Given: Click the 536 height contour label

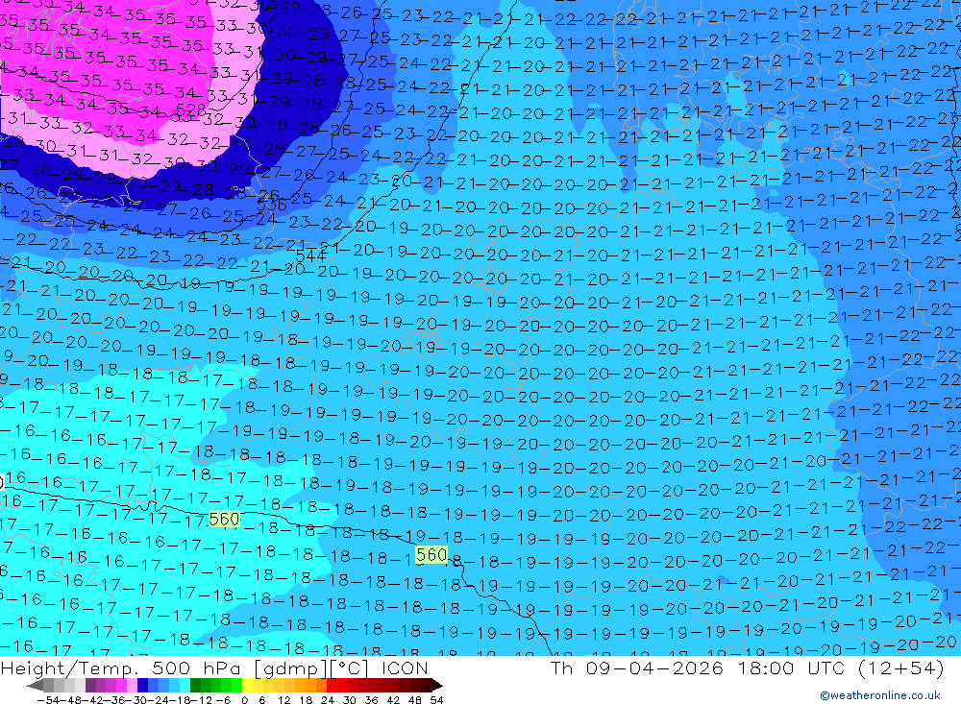Looking at the screenshot, I should tap(272, 204).
